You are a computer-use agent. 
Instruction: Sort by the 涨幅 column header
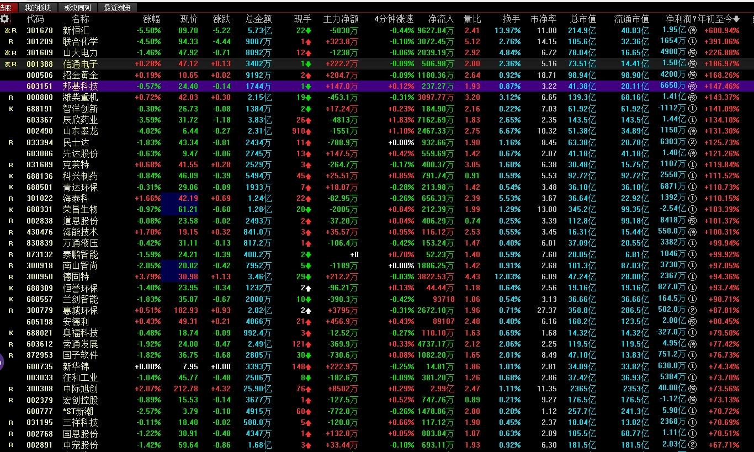pyautogui.click(x=152, y=19)
